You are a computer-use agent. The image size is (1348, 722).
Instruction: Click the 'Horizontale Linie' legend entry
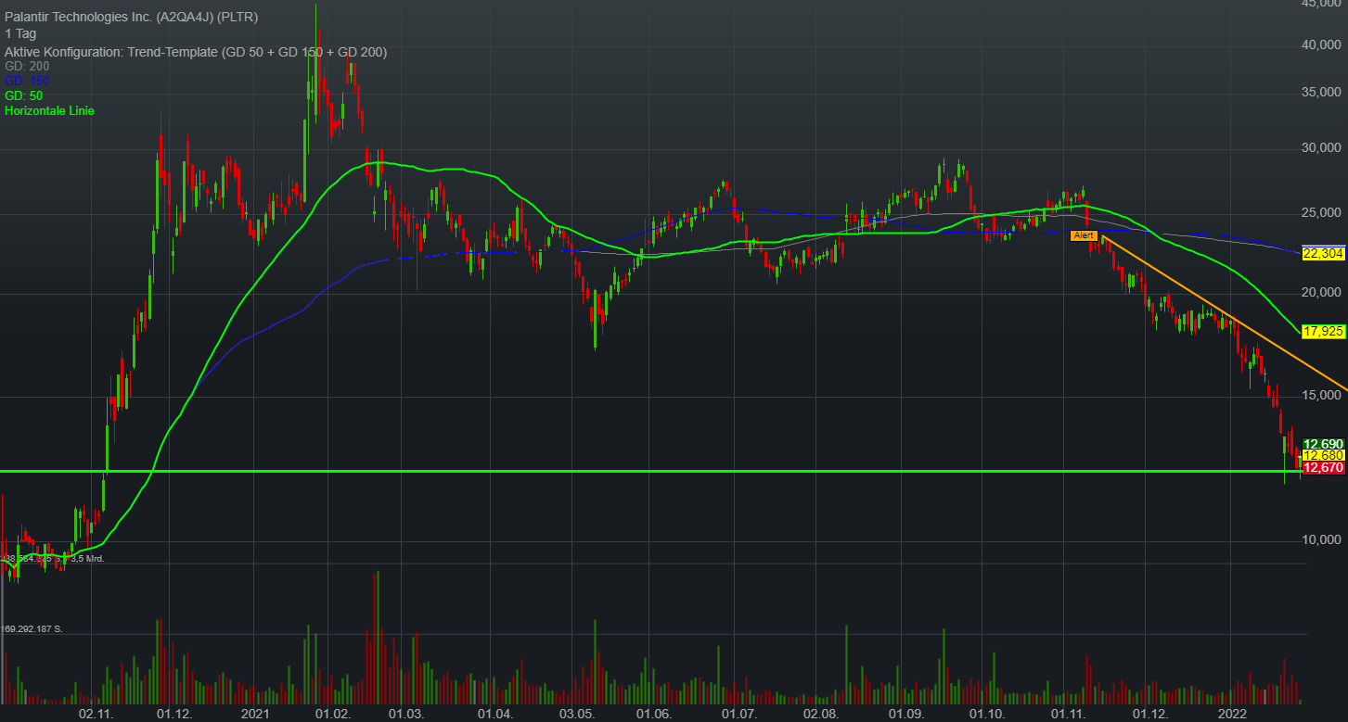coord(49,111)
